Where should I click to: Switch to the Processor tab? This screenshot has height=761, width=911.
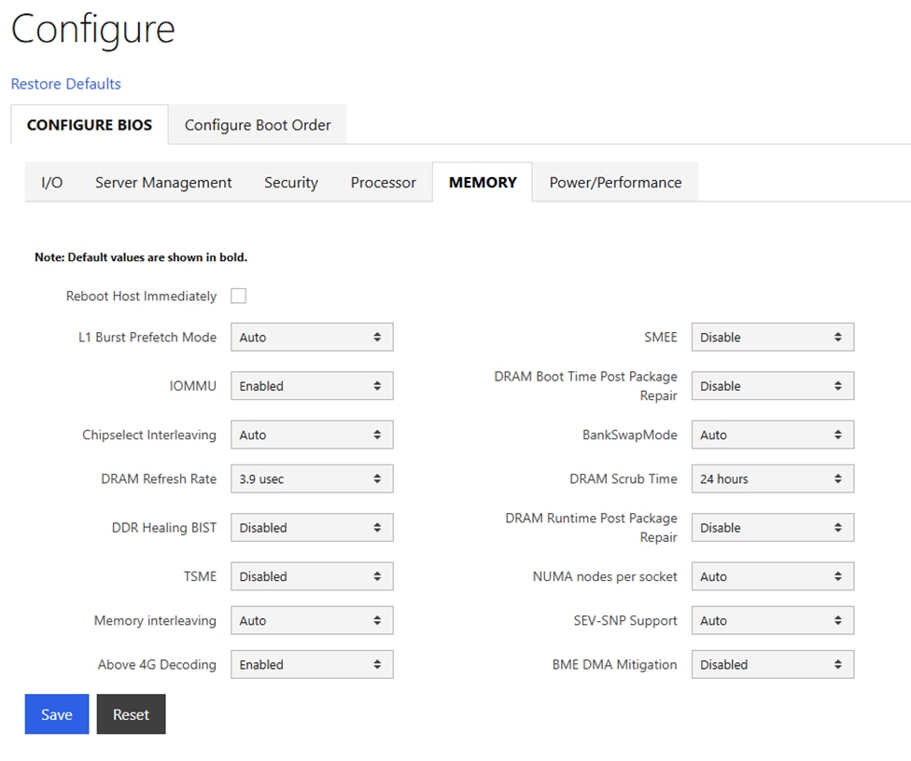(383, 182)
